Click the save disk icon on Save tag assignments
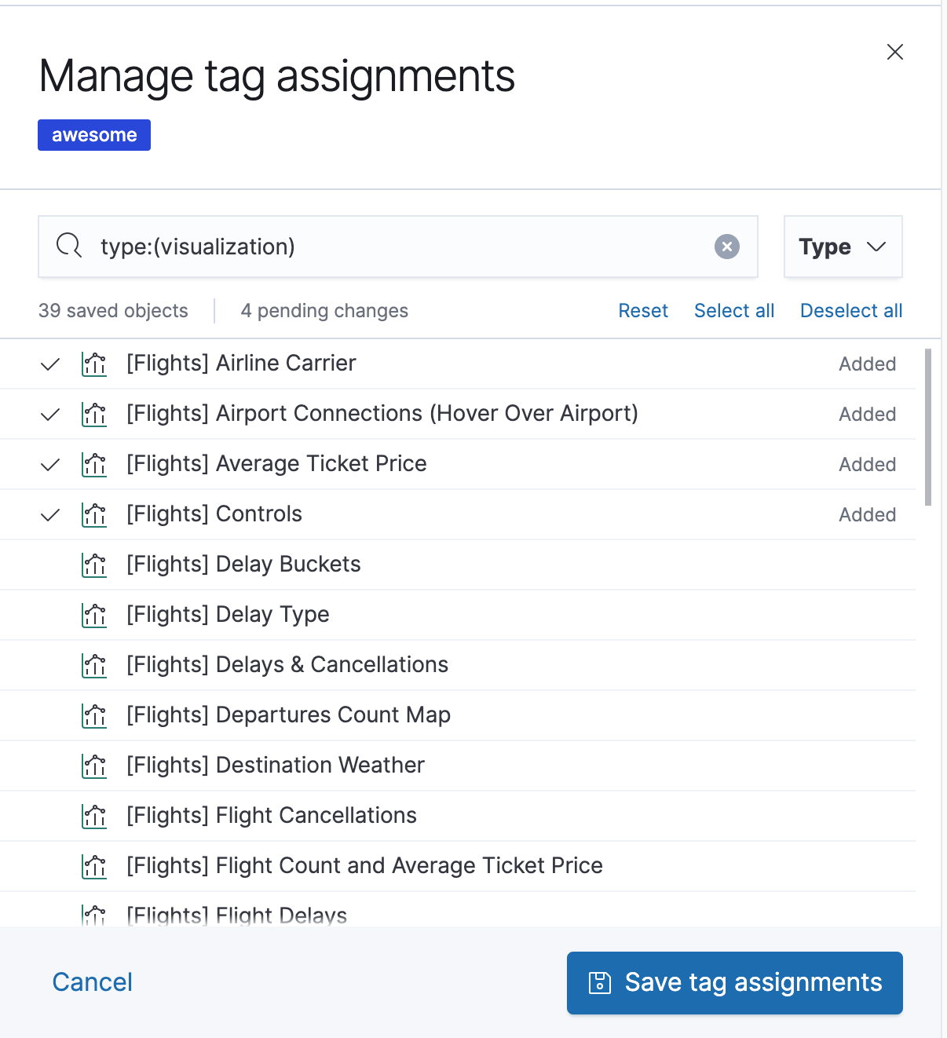Screen dimensions: 947x1038 pos(600,982)
